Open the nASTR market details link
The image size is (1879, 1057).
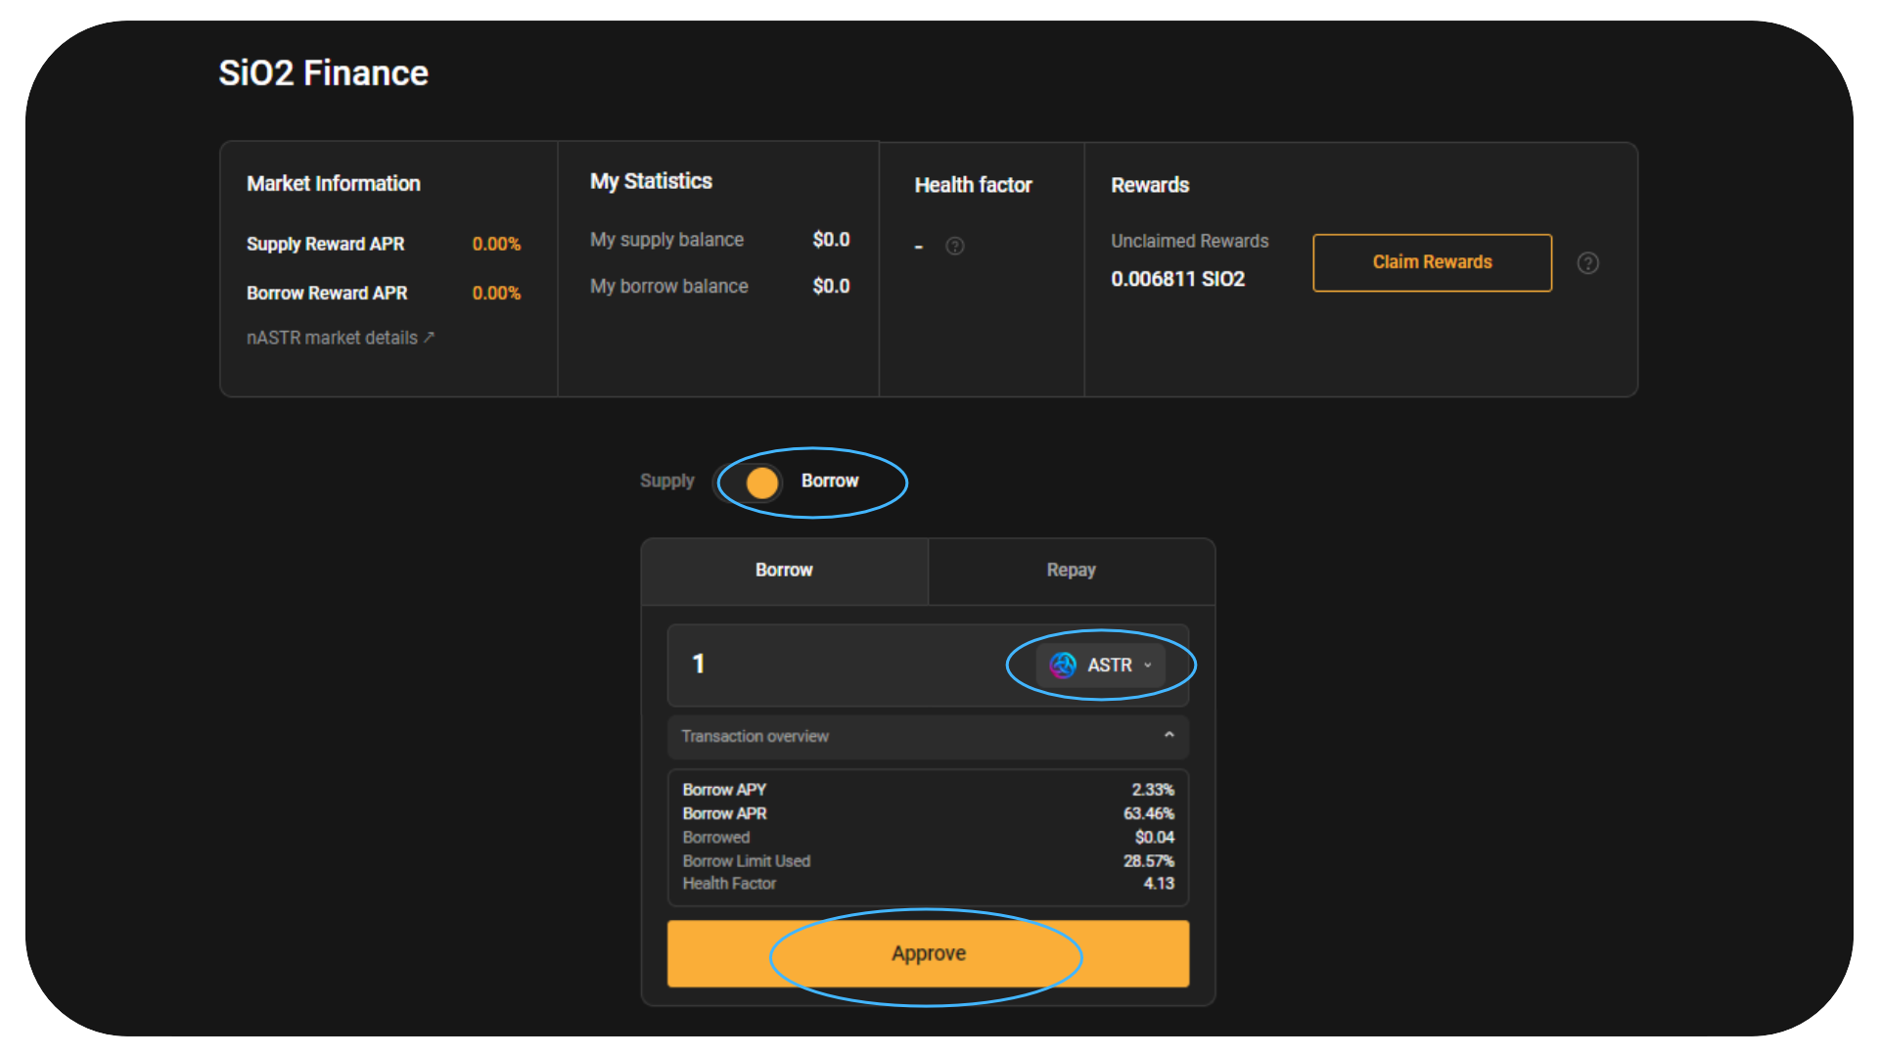(x=332, y=338)
